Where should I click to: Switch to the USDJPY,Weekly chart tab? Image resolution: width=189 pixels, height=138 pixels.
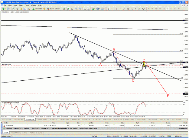pos(42,119)
